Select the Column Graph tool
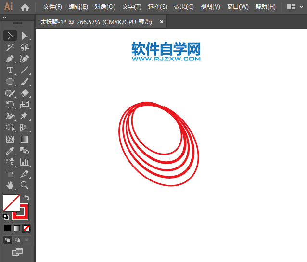The height and width of the screenshot is (262, 307). pyautogui.click(x=25, y=162)
